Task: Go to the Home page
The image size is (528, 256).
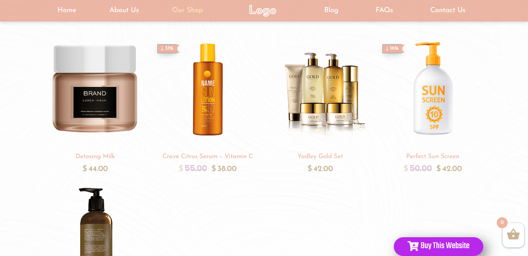Action: point(67,10)
